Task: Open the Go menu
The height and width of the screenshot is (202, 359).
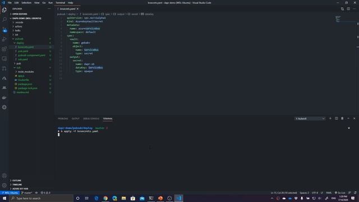Action: click(x=44, y=3)
